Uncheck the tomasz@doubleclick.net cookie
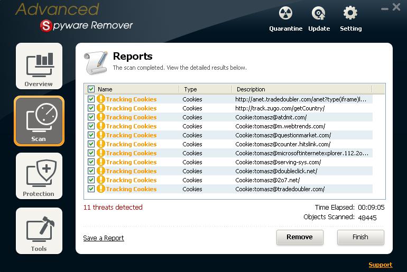 (91, 171)
